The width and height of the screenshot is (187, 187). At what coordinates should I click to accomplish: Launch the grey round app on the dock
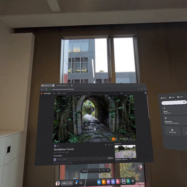pos(123,181)
